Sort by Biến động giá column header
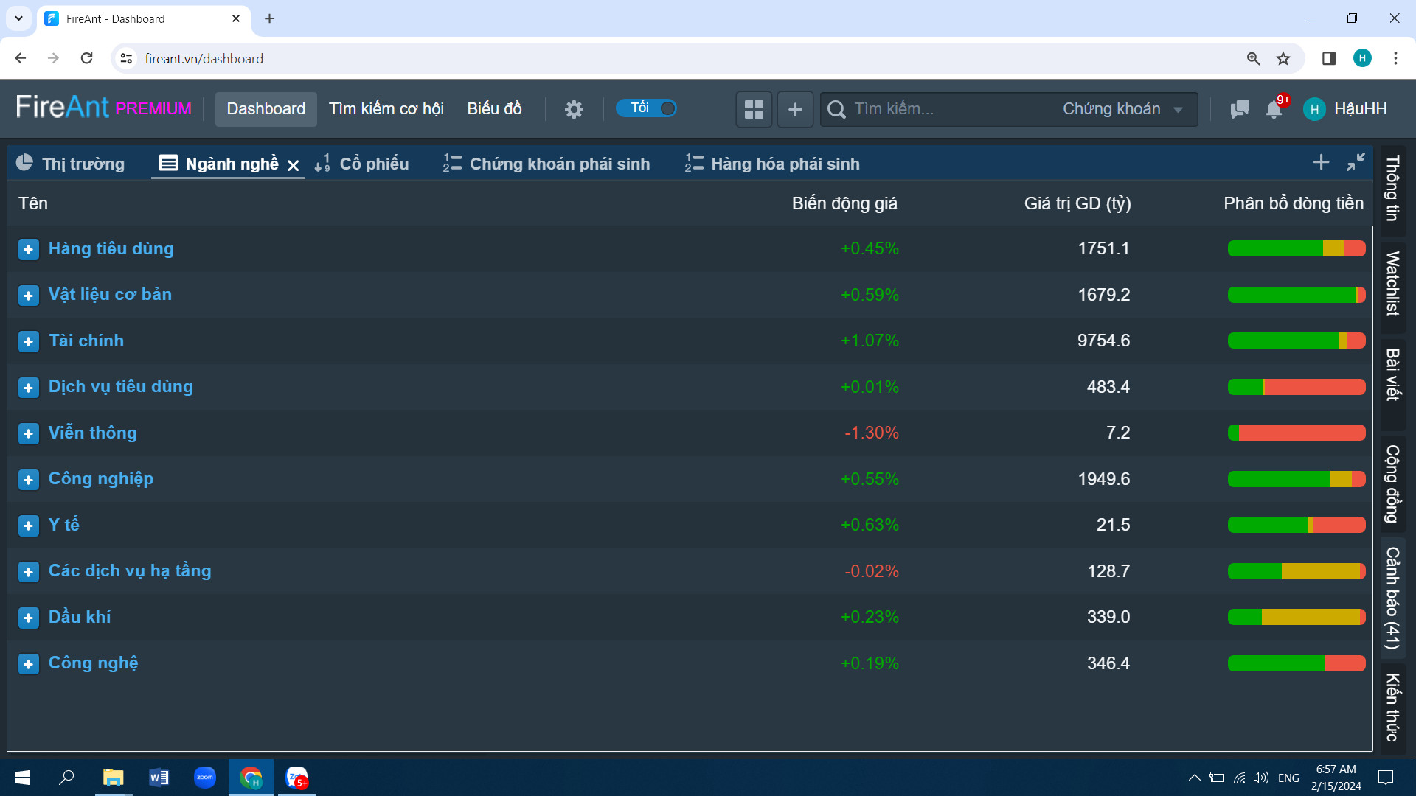 pyautogui.click(x=844, y=203)
